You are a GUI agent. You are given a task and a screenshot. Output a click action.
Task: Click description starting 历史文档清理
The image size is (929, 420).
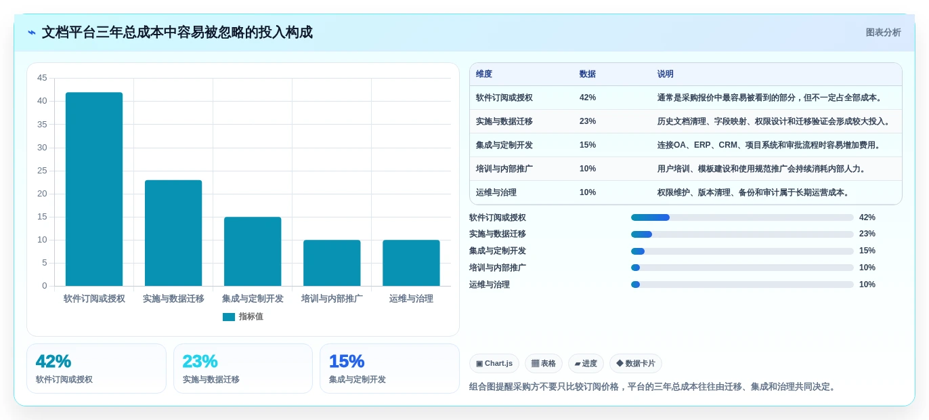click(x=775, y=121)
